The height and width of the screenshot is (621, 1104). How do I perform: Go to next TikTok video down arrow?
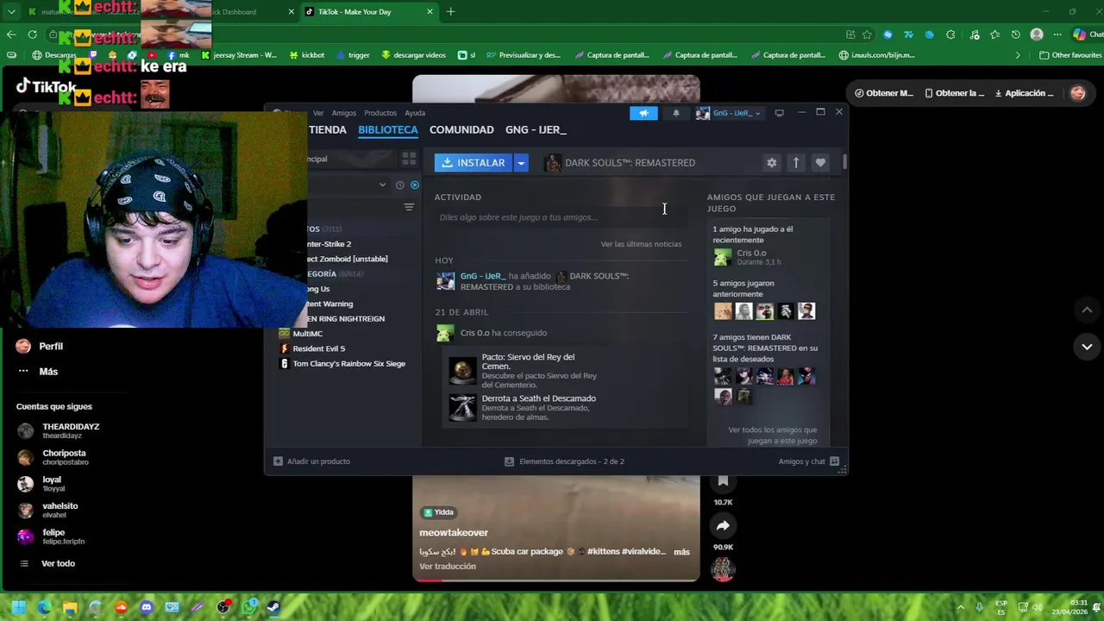coord(1087,347)
